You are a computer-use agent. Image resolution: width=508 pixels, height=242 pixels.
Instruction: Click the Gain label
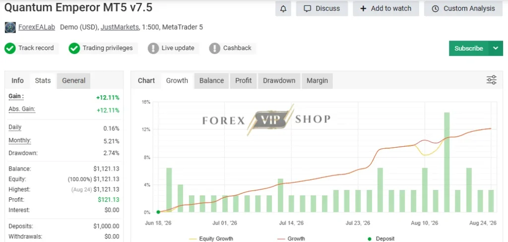point(16,96)
